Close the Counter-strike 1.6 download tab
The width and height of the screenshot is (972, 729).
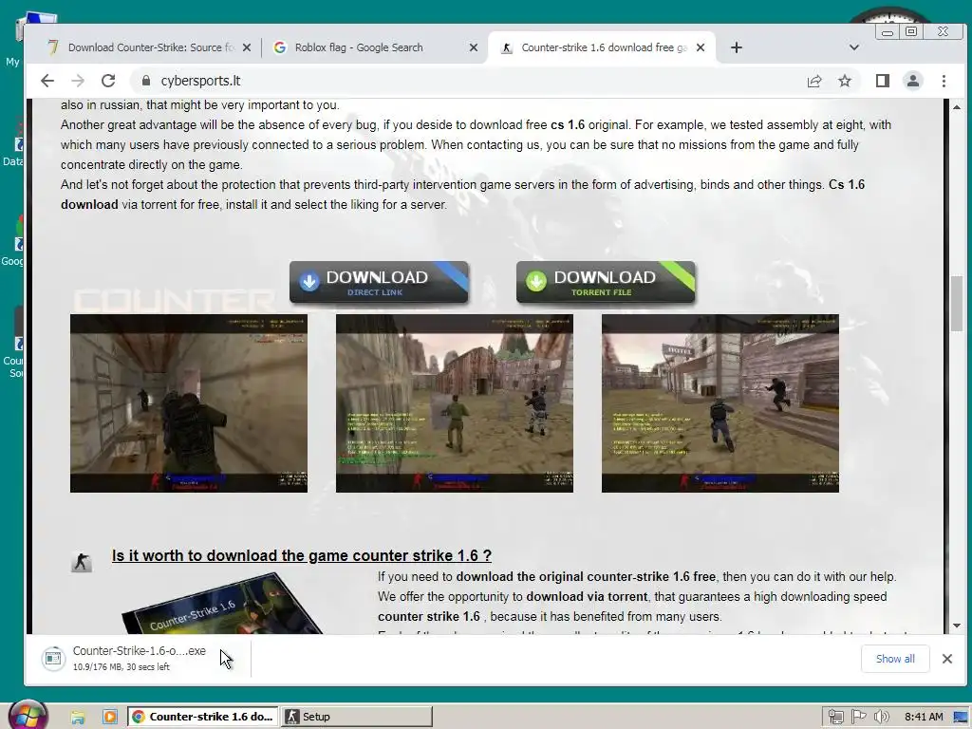pyautogui.click(x=701, y=47)
